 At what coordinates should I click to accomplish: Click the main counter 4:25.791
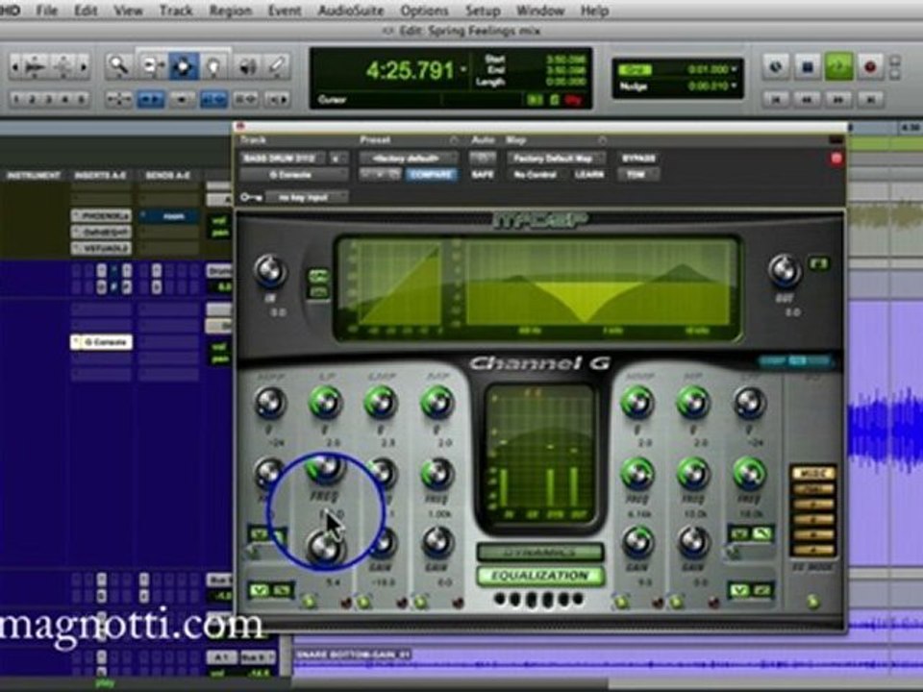(x=410, y=70)
